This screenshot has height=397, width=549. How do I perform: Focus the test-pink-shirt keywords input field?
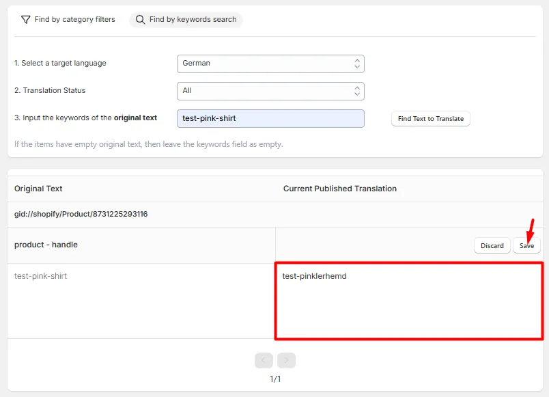[270, 118]
